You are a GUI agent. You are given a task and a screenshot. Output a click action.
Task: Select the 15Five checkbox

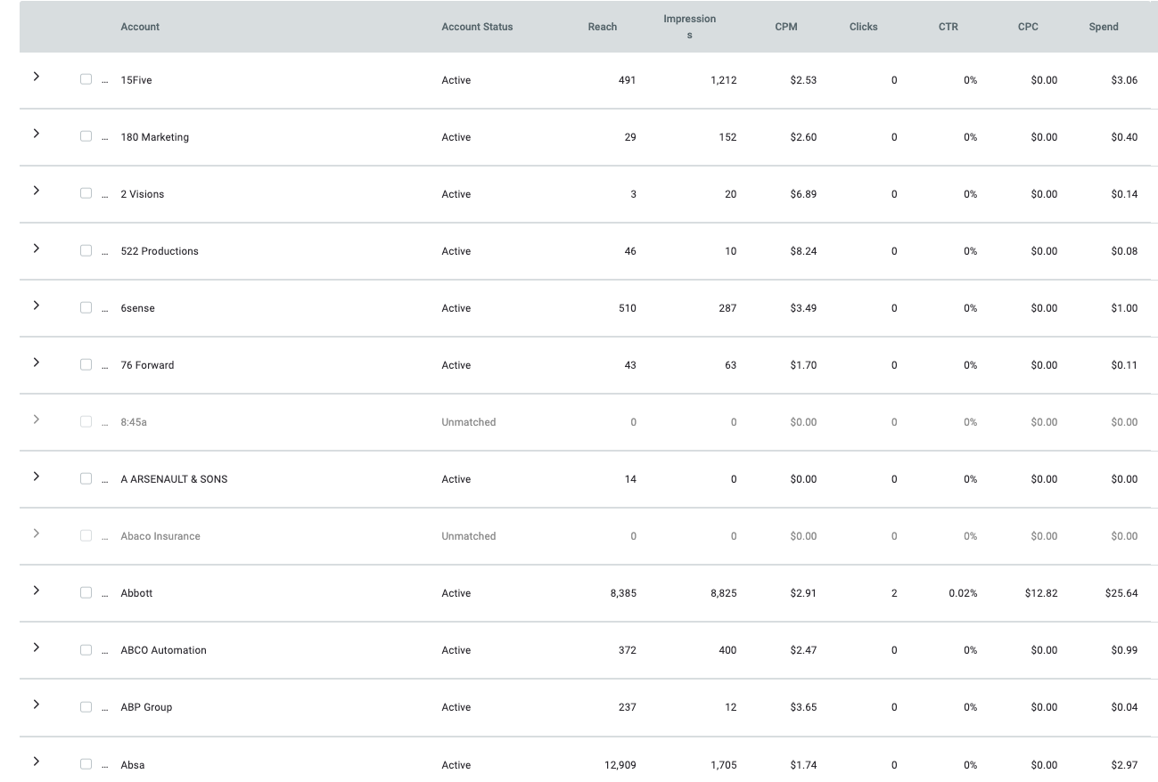86,79
